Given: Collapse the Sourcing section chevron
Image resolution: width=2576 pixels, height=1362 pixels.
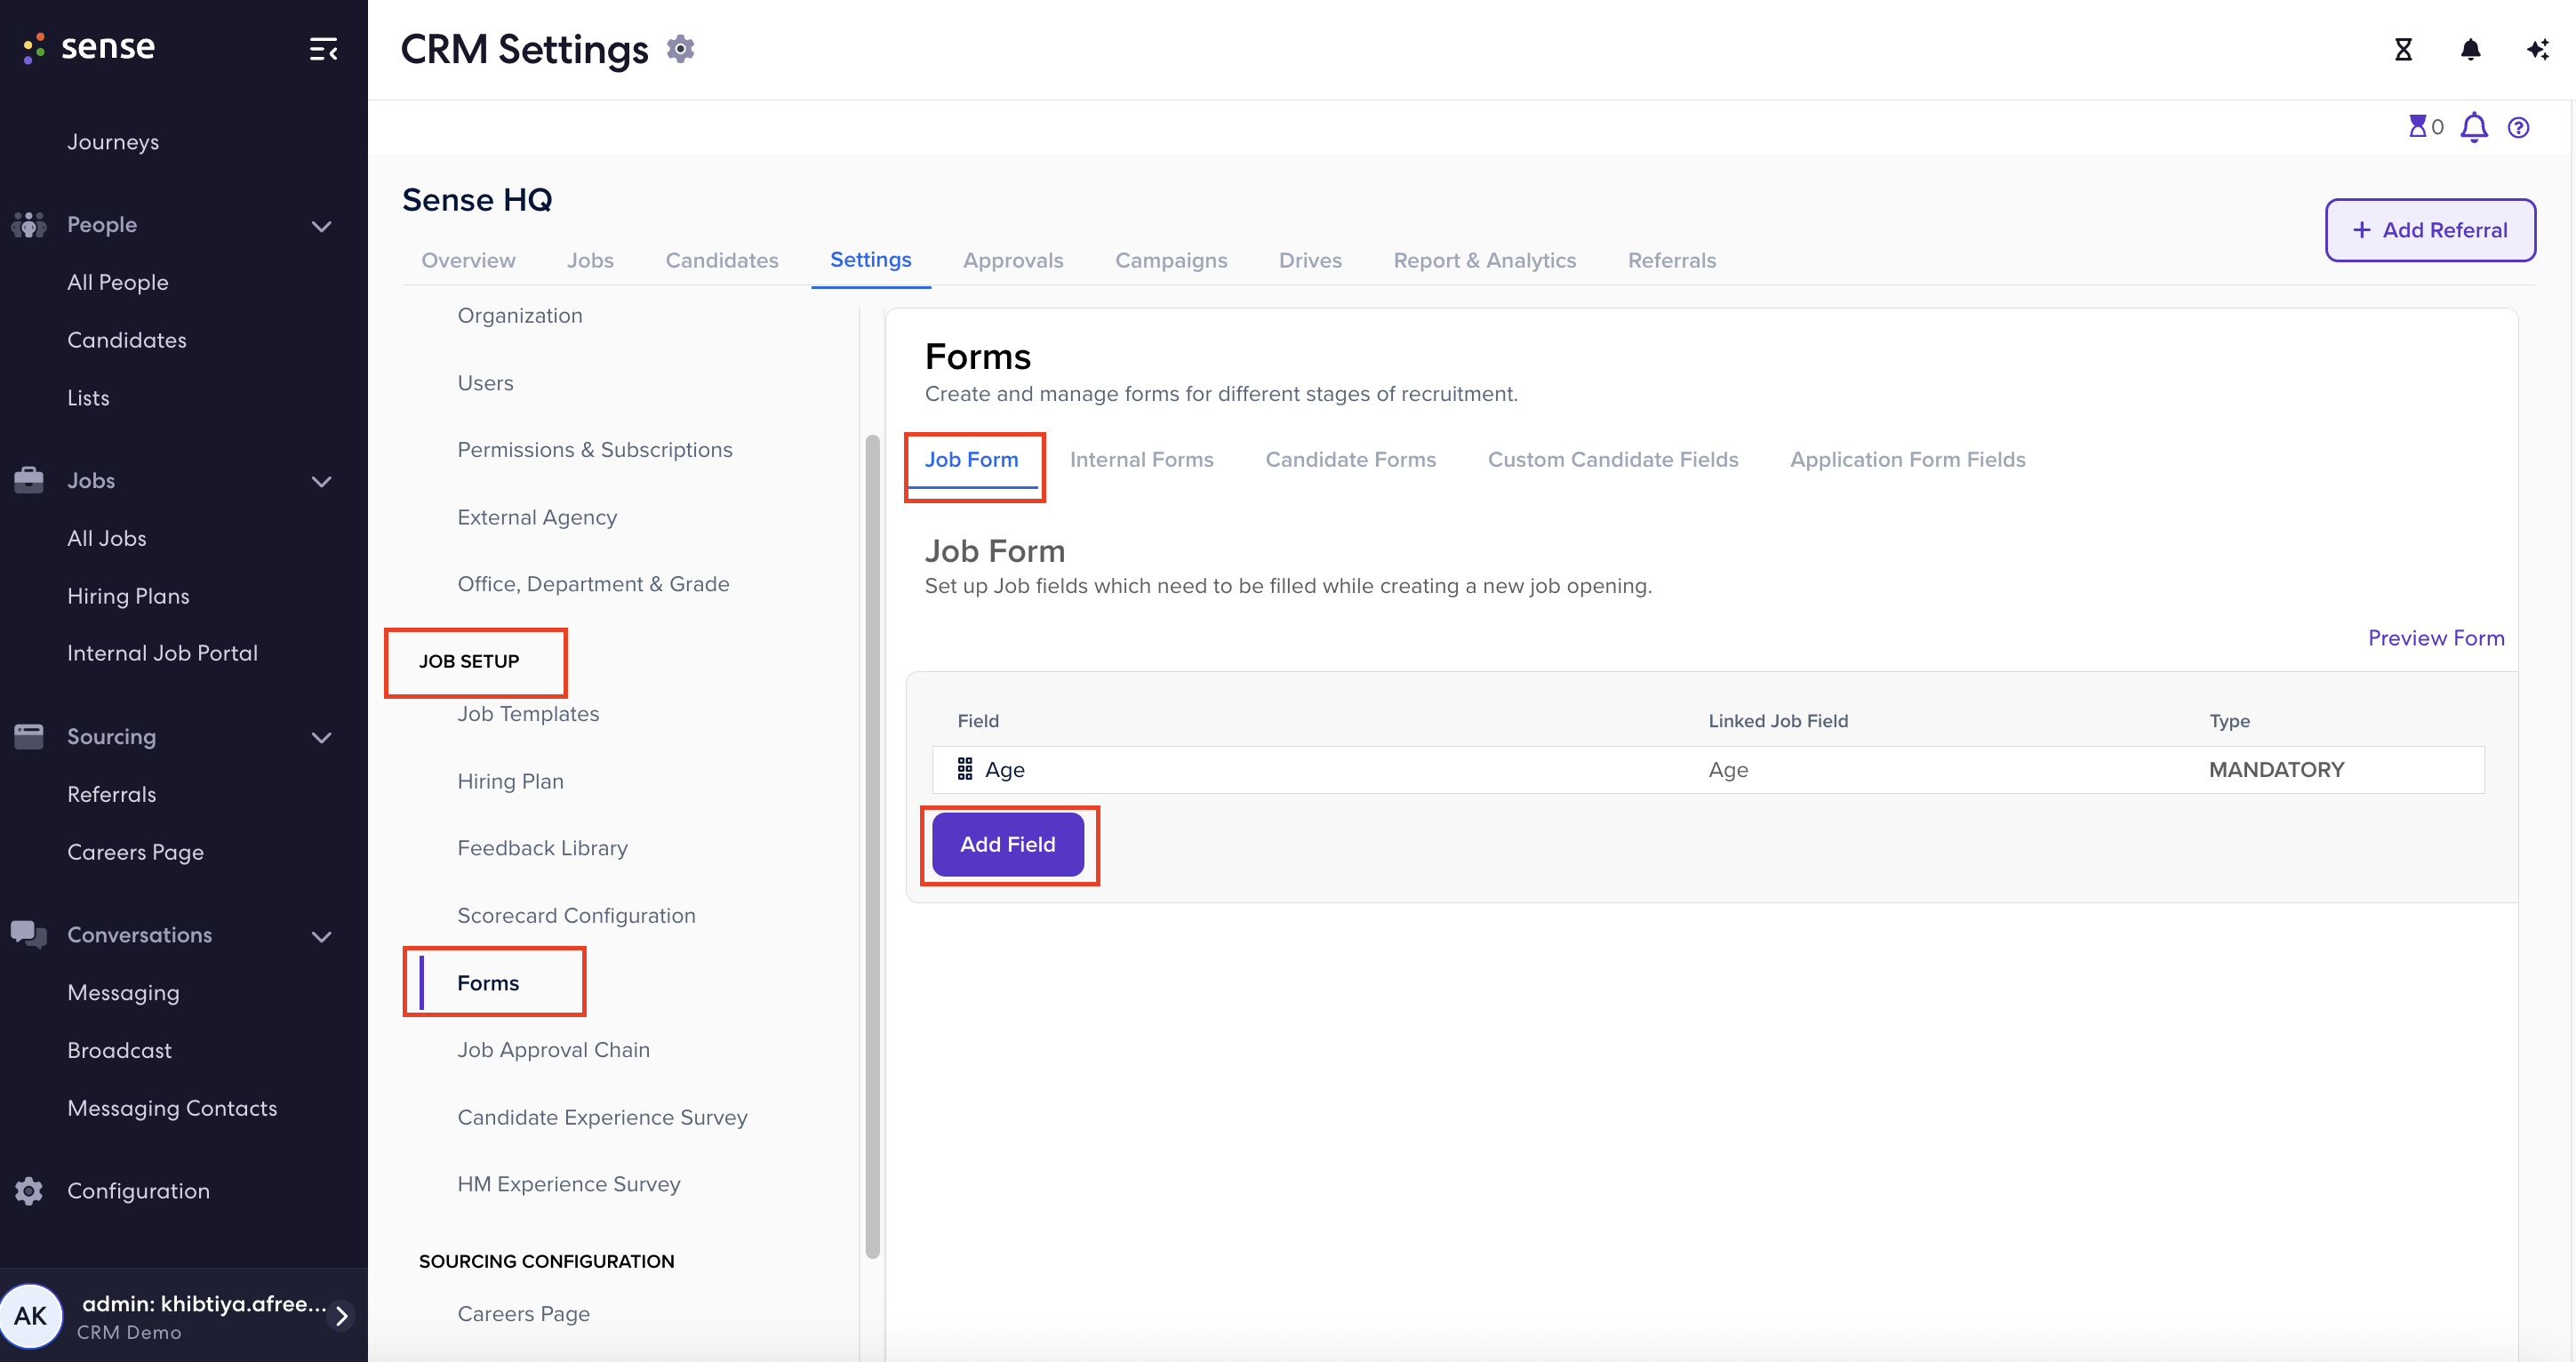Looking at the screenshot, I should [x=321, y=737].
